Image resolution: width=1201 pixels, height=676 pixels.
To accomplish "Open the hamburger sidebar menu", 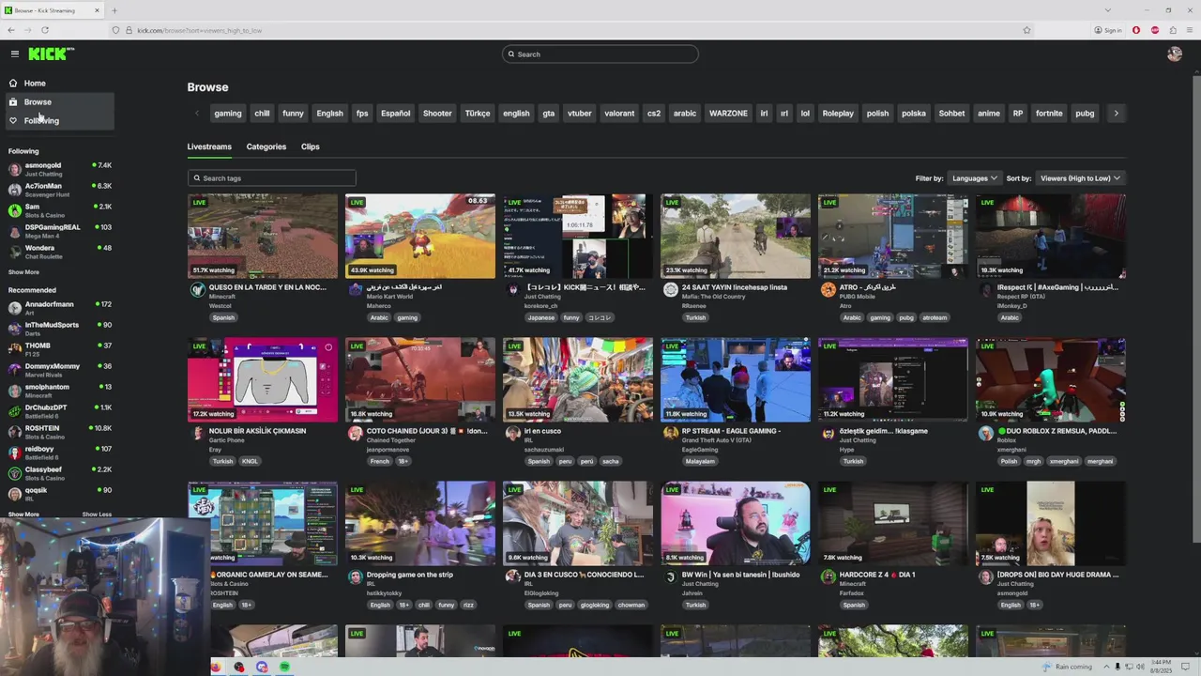I will 14,54.
